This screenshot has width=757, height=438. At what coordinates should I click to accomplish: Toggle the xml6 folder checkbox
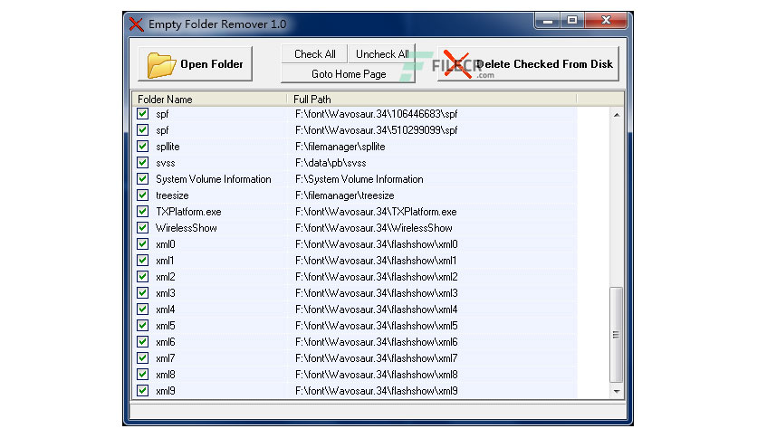142,342
